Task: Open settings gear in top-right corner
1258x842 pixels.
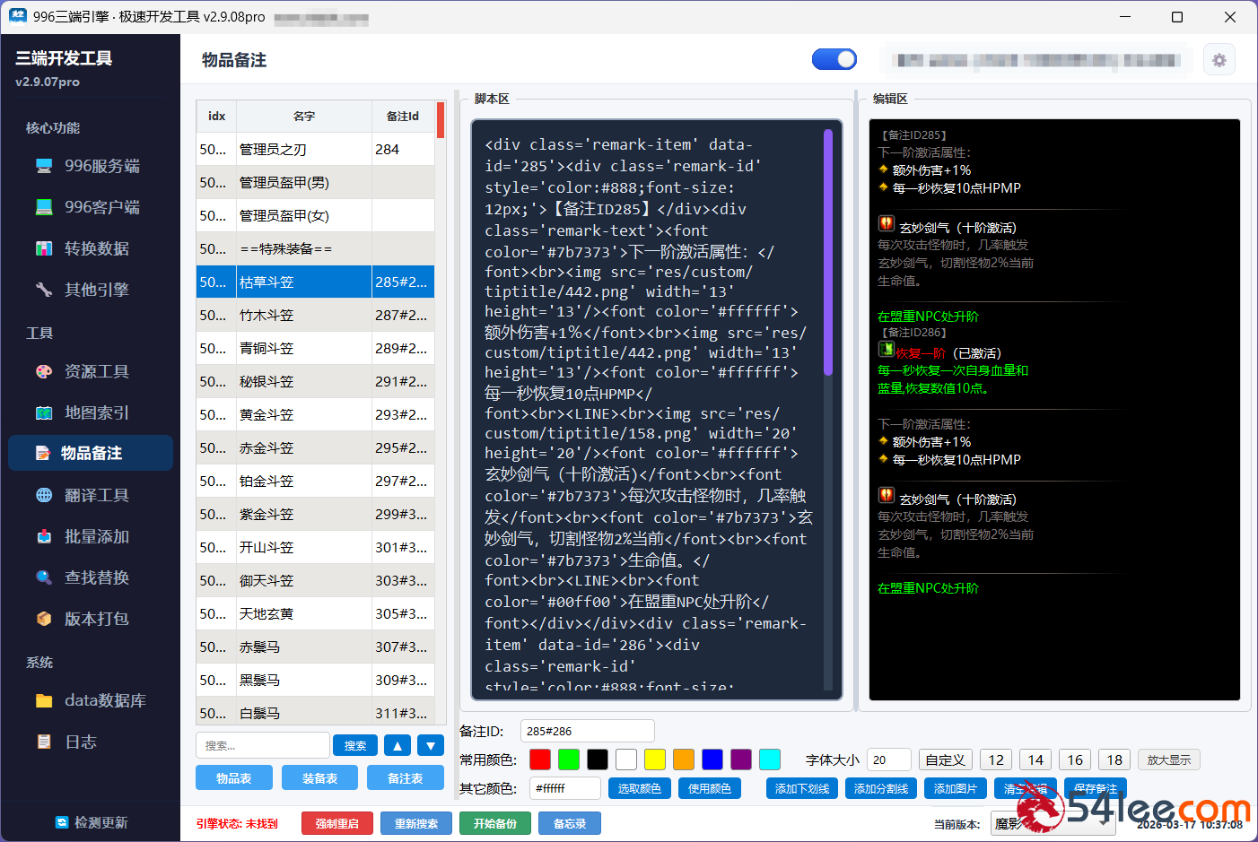Action: click(1219, 60)
